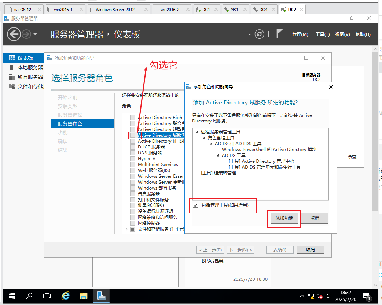Switch to the DC4 VM tab

pyautogui.click(x=263, y=10)
